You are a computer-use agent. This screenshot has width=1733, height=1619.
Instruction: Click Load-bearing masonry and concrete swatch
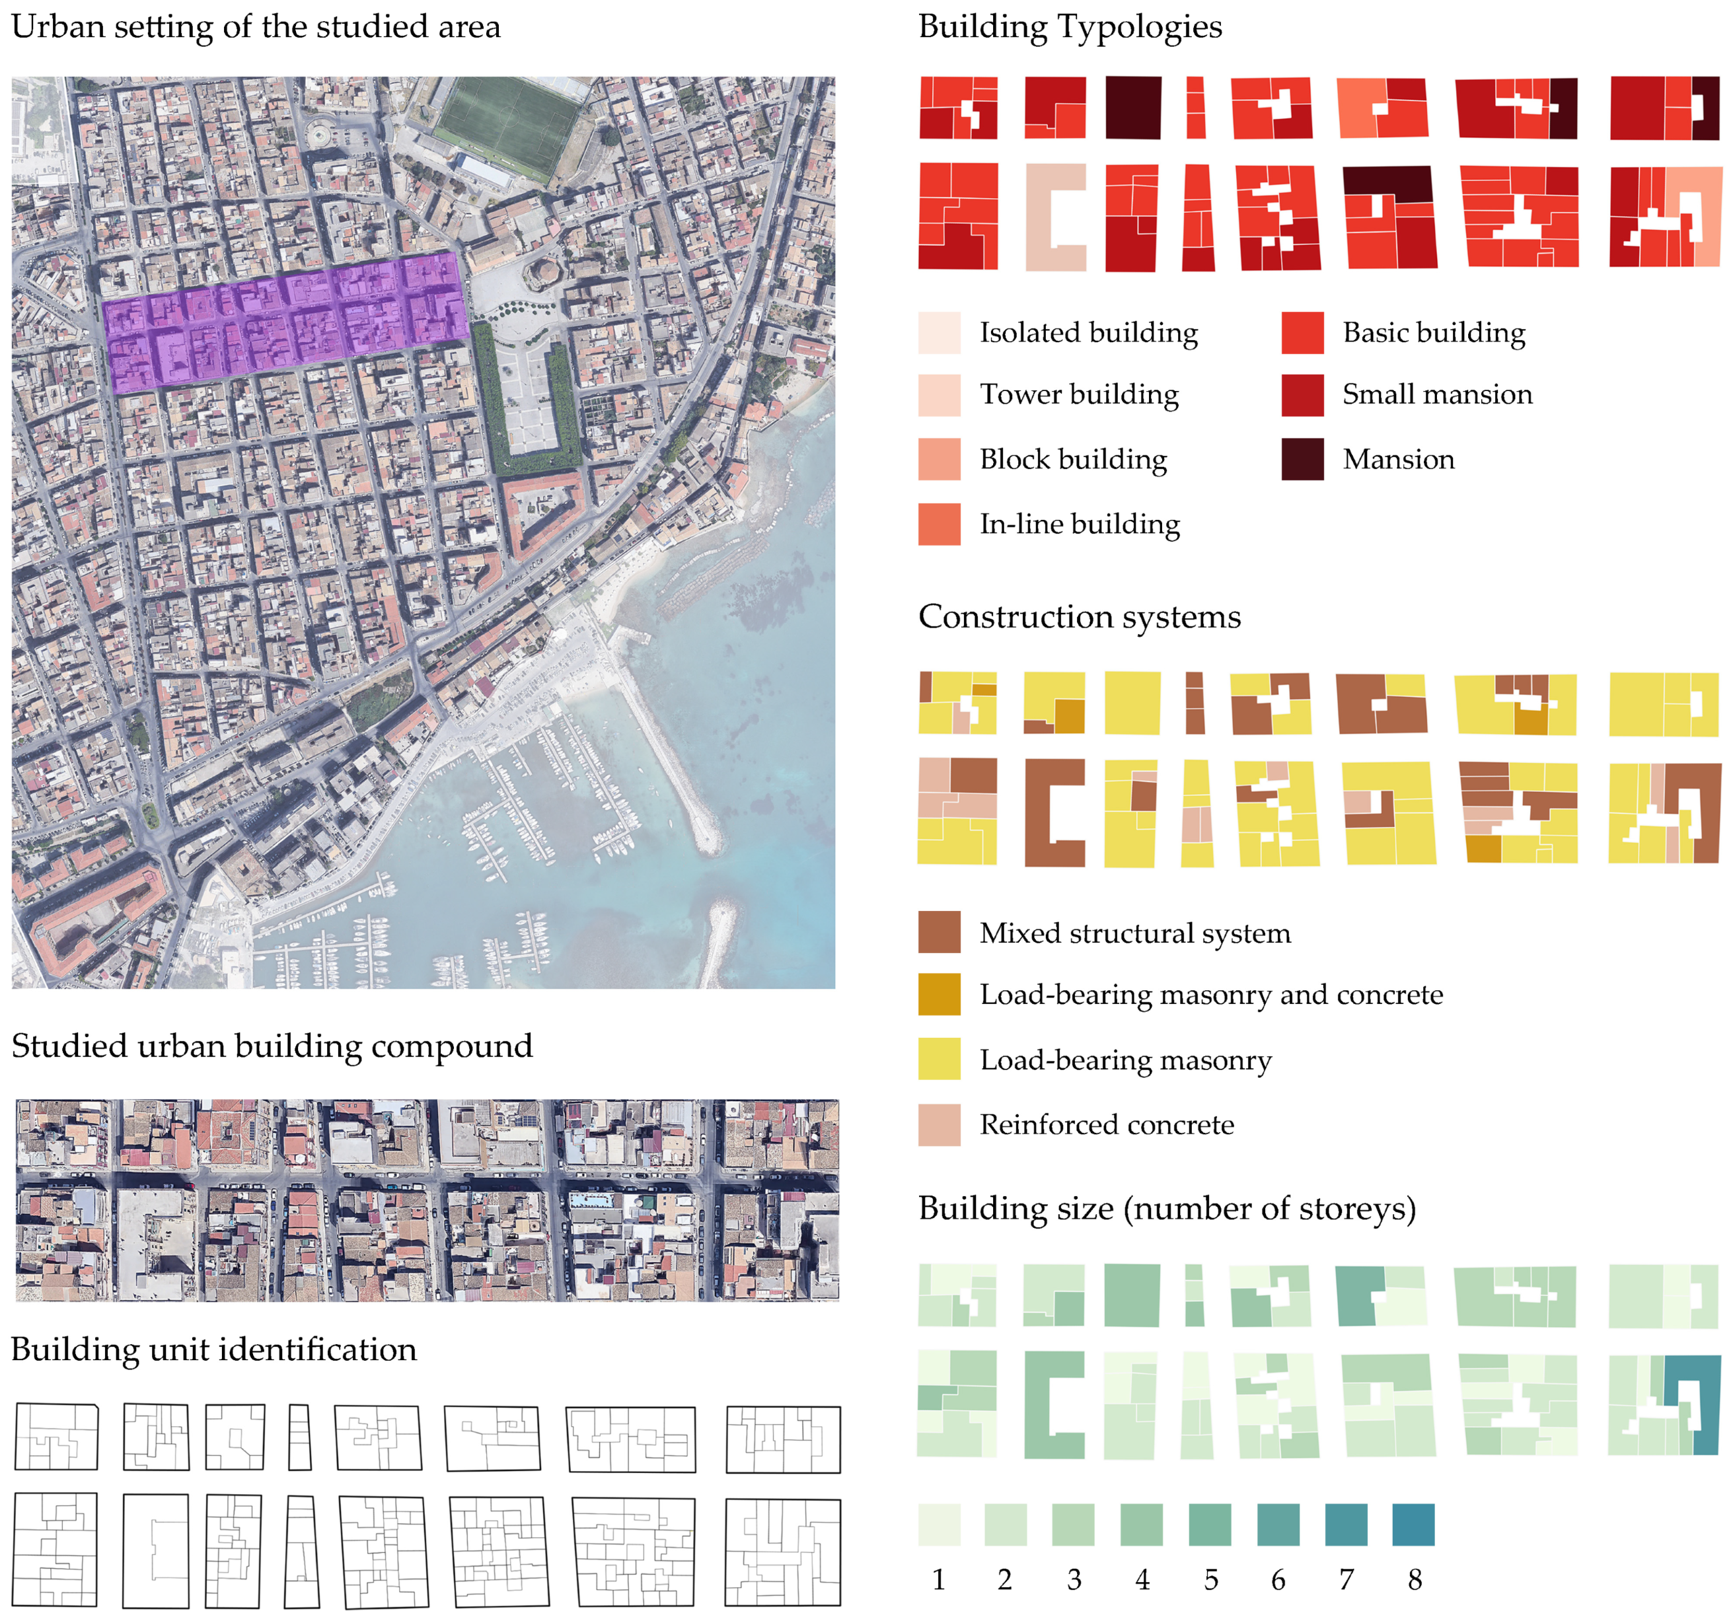(x=939, y=994)
